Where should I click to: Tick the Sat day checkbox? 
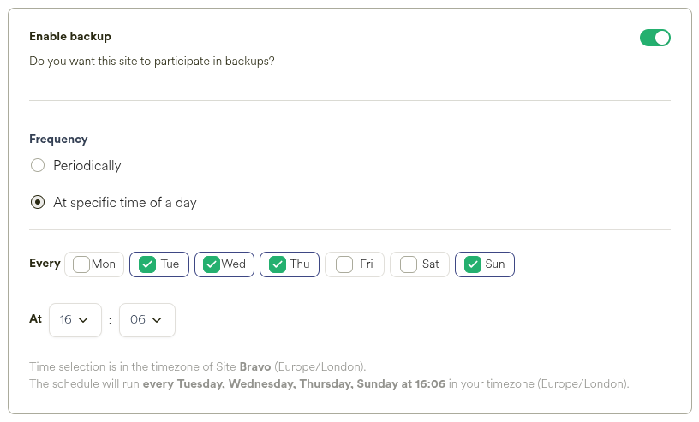[x=409, y=264]
